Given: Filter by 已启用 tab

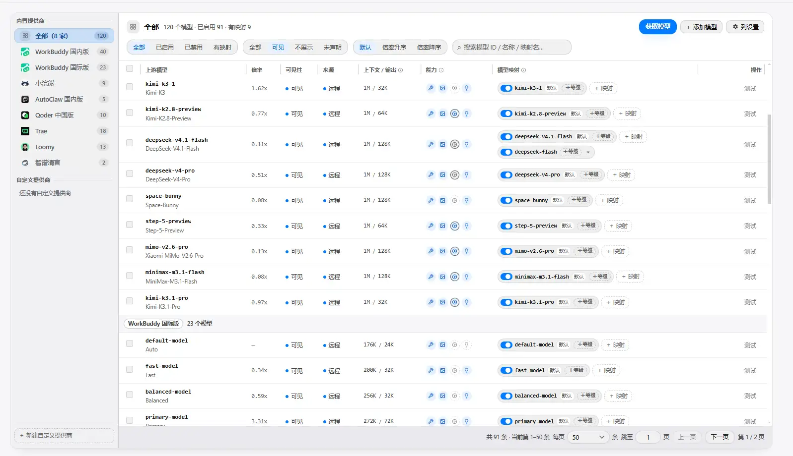Looking at the screenshot, I should tap(165, 48).
